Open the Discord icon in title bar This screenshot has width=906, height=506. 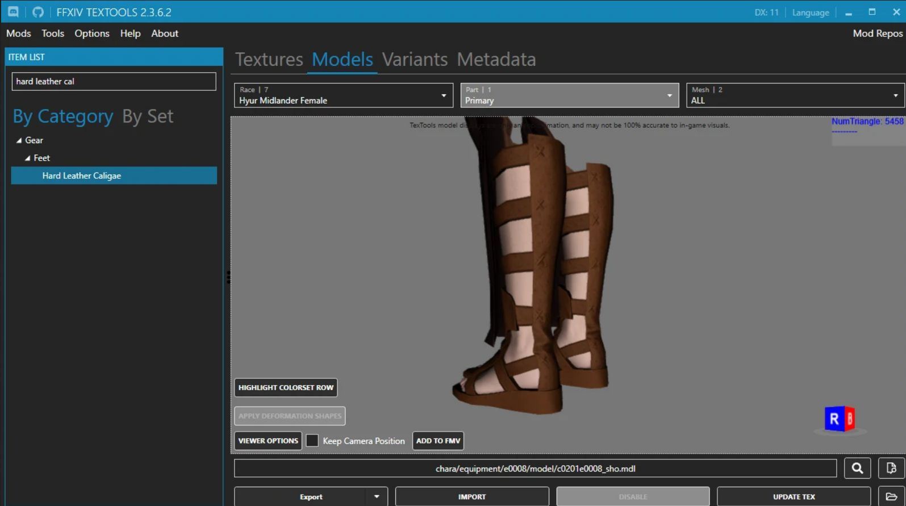coord(13,12)
